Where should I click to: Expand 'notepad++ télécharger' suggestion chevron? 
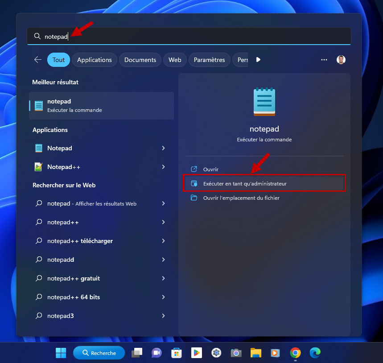point(163,241)
